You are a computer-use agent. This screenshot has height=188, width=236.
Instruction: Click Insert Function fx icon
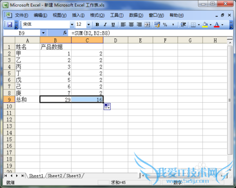coord(65,33)
